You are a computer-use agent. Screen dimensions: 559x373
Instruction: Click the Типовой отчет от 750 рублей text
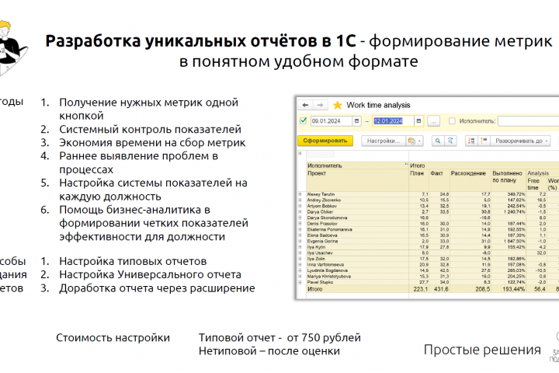279,338
